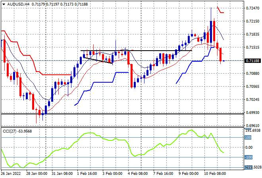Click the 1 Feb 16:00 time label

coord(87,174)
